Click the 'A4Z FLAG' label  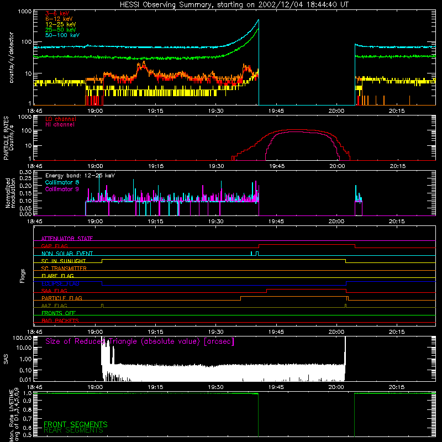point(54,306)
